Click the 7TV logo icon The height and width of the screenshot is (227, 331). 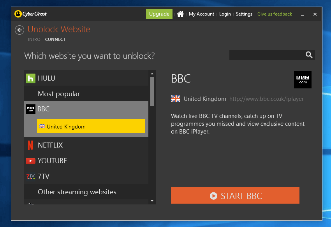click(x=30, y=176)
